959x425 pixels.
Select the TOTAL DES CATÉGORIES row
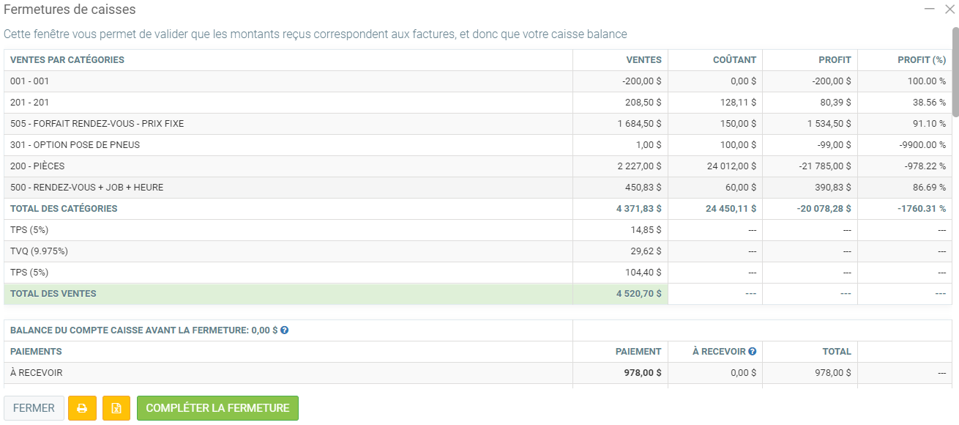click(x=64, y=209)
